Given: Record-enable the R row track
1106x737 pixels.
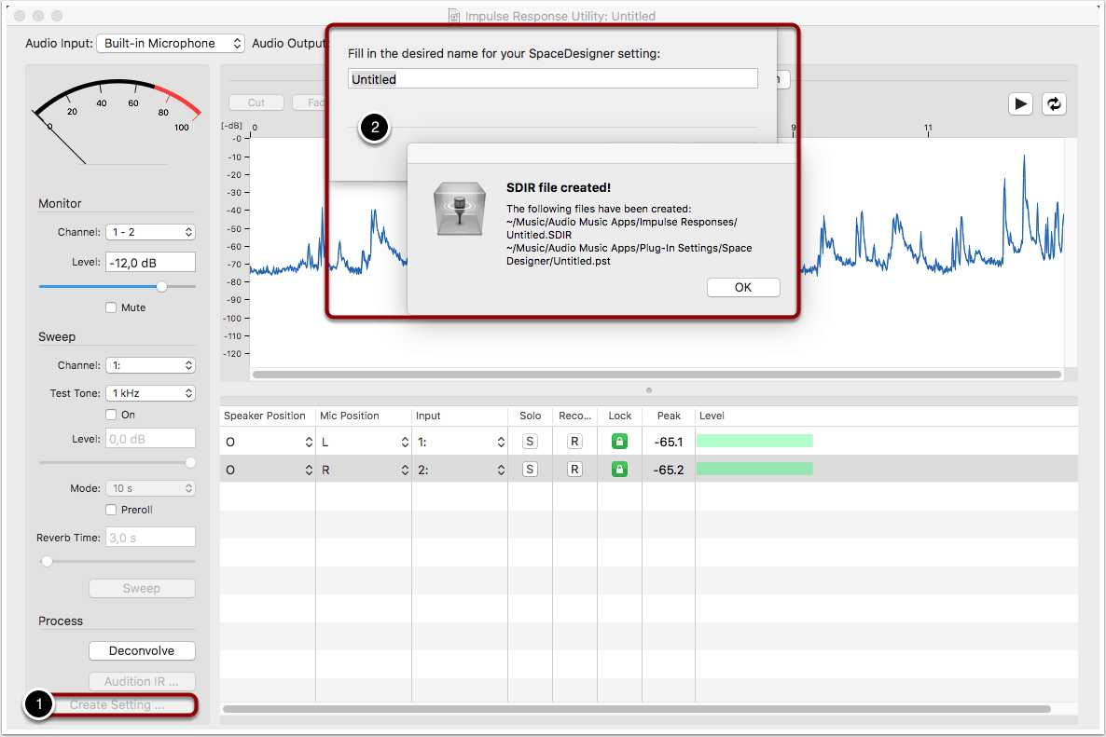Looking at the screenshot, I should click(x=574, y=470).
